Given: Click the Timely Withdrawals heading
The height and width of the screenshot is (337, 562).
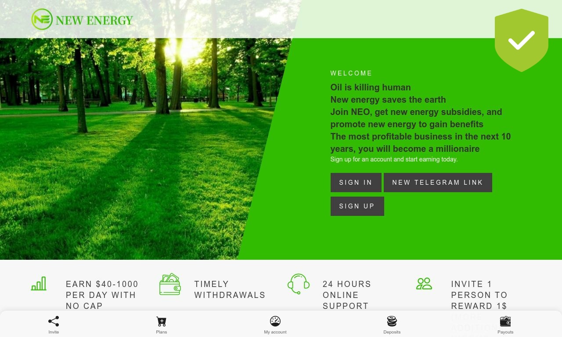Looking at the screenshot, I should (230, 290).
